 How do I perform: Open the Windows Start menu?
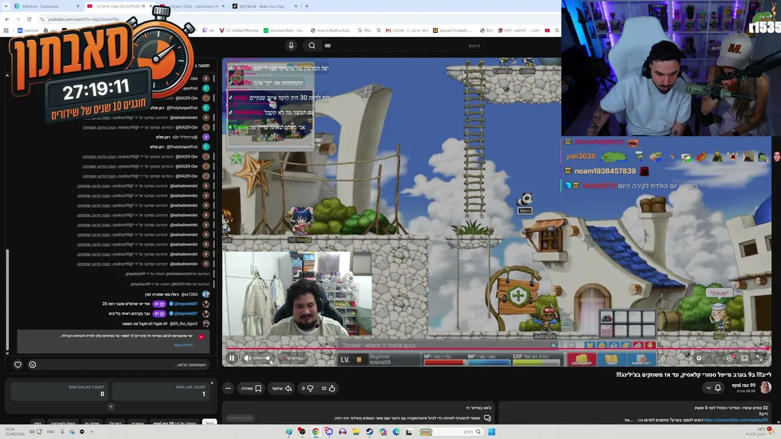(x=491, y=432)
